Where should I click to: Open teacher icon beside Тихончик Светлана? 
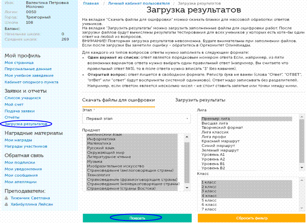coord(6,198)
